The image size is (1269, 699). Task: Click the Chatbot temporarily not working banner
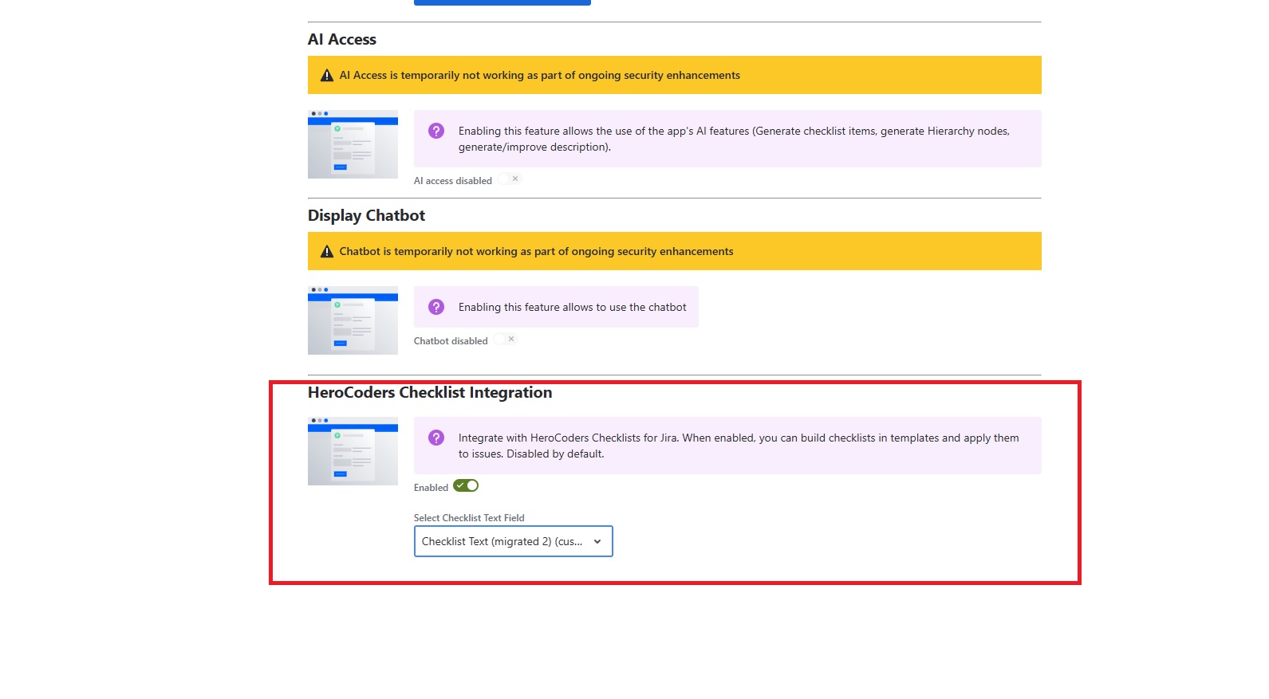point(674,252)
